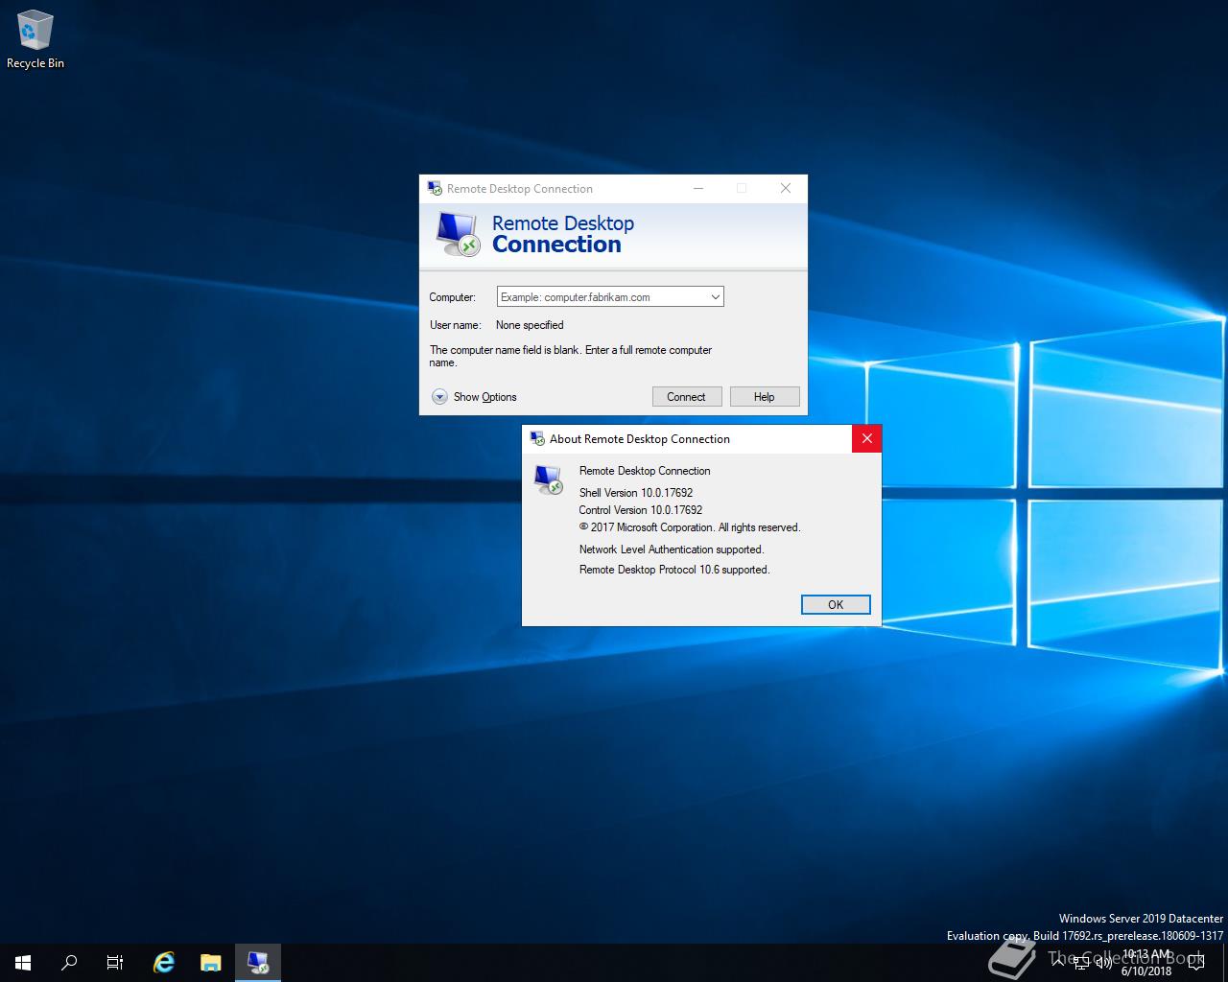Click the Remote Desktop Connection title bar icon
The width and height of the screenshot is (1228, 982).
(x=435, y=188)
